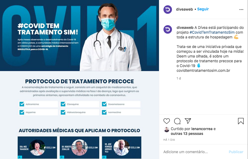Play the Dr. Roberto Zeballos video thumbnail
Viewport: 248px width, 159px height.
pyautogui.click(x=79, y=147)
